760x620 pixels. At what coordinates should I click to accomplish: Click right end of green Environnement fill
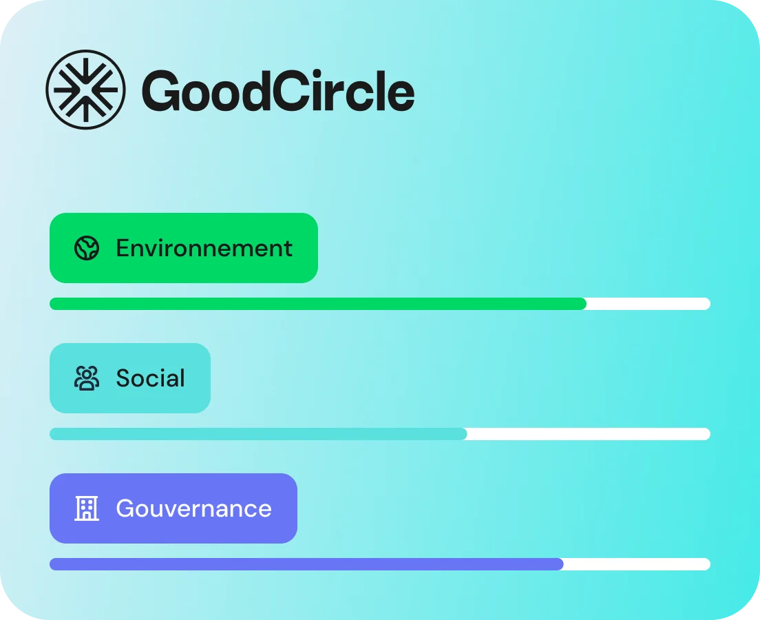tap(582, 304)
